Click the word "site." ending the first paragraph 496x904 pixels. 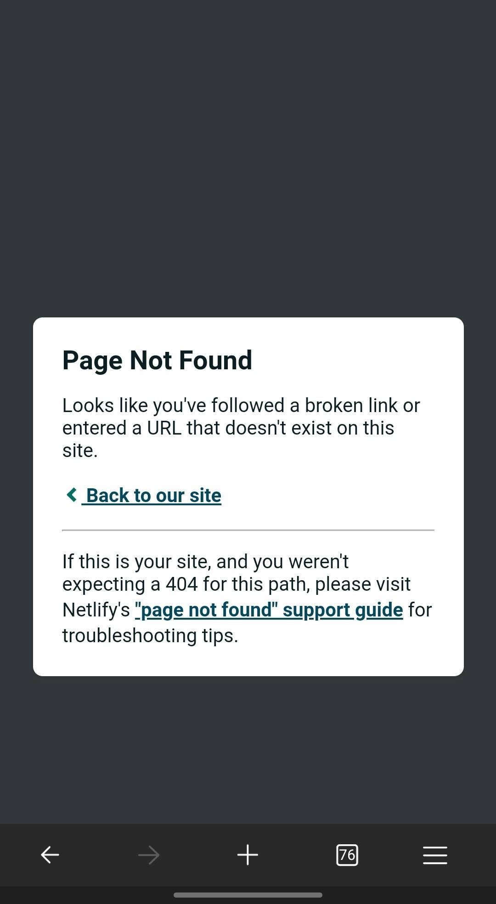coord(80,451)
